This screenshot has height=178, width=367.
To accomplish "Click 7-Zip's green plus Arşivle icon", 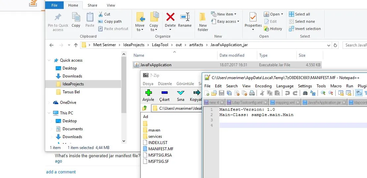I will pyautogui.click(x=148, y=93).
